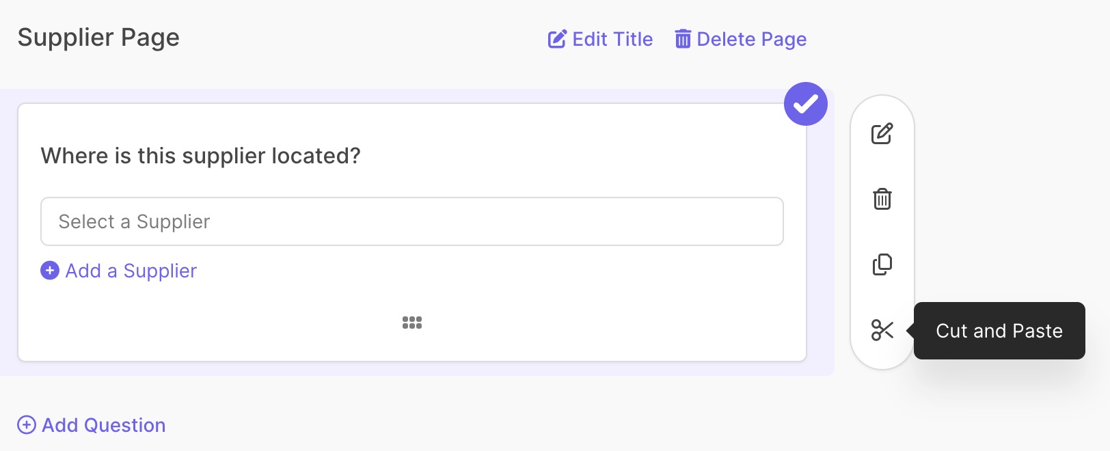Click the Cut and Paste tooltip label
The width and height of the screenshot is (1110, 451).
999,331
